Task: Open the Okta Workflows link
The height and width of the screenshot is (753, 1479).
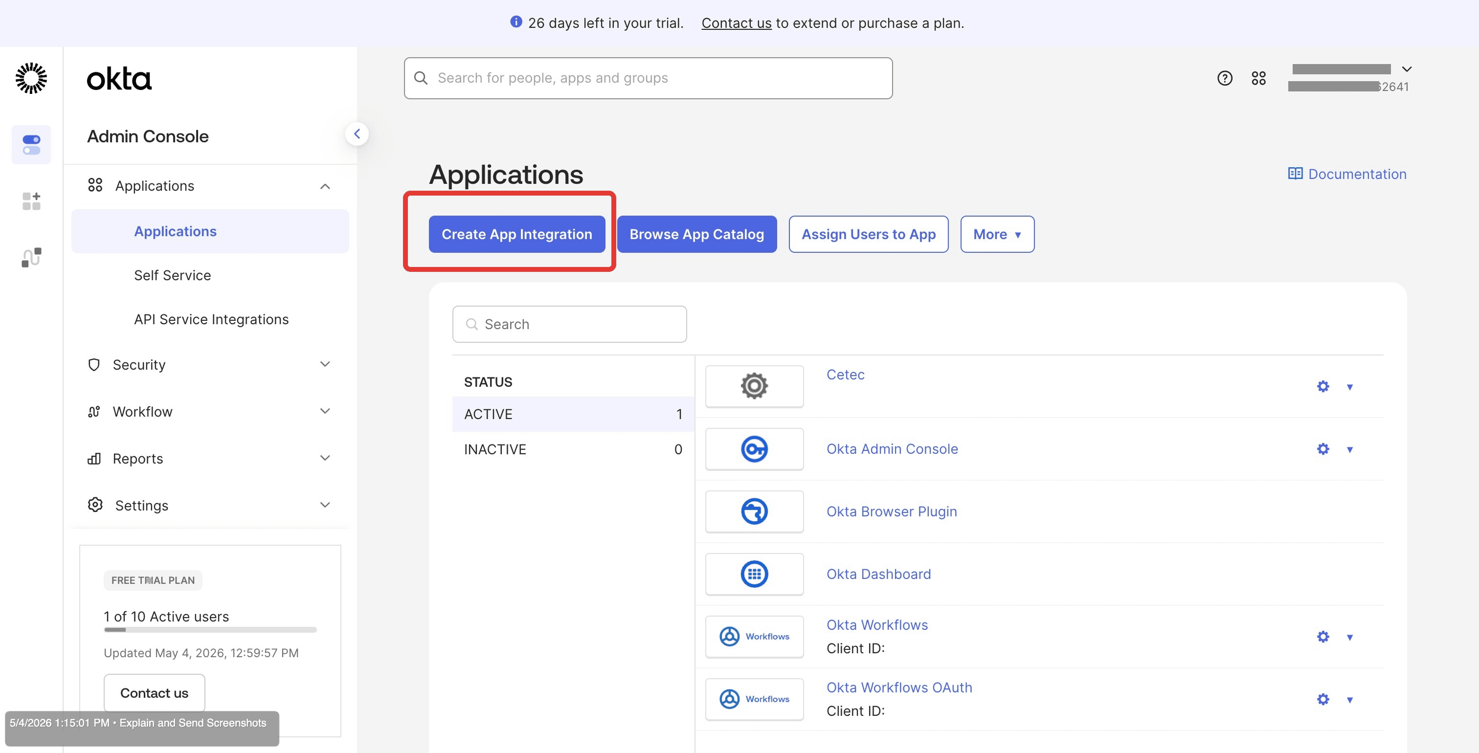Action: point(877,625)
